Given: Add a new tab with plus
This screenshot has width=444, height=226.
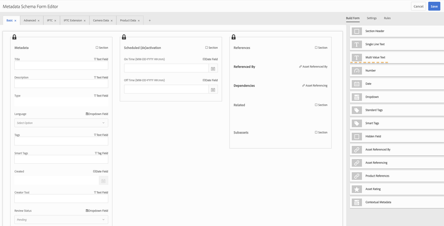Looking at the screenshot, I should coord(150,21).
